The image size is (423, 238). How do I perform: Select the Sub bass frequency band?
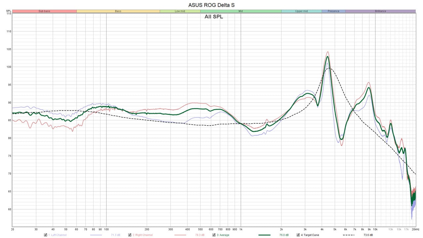[44, 11]
